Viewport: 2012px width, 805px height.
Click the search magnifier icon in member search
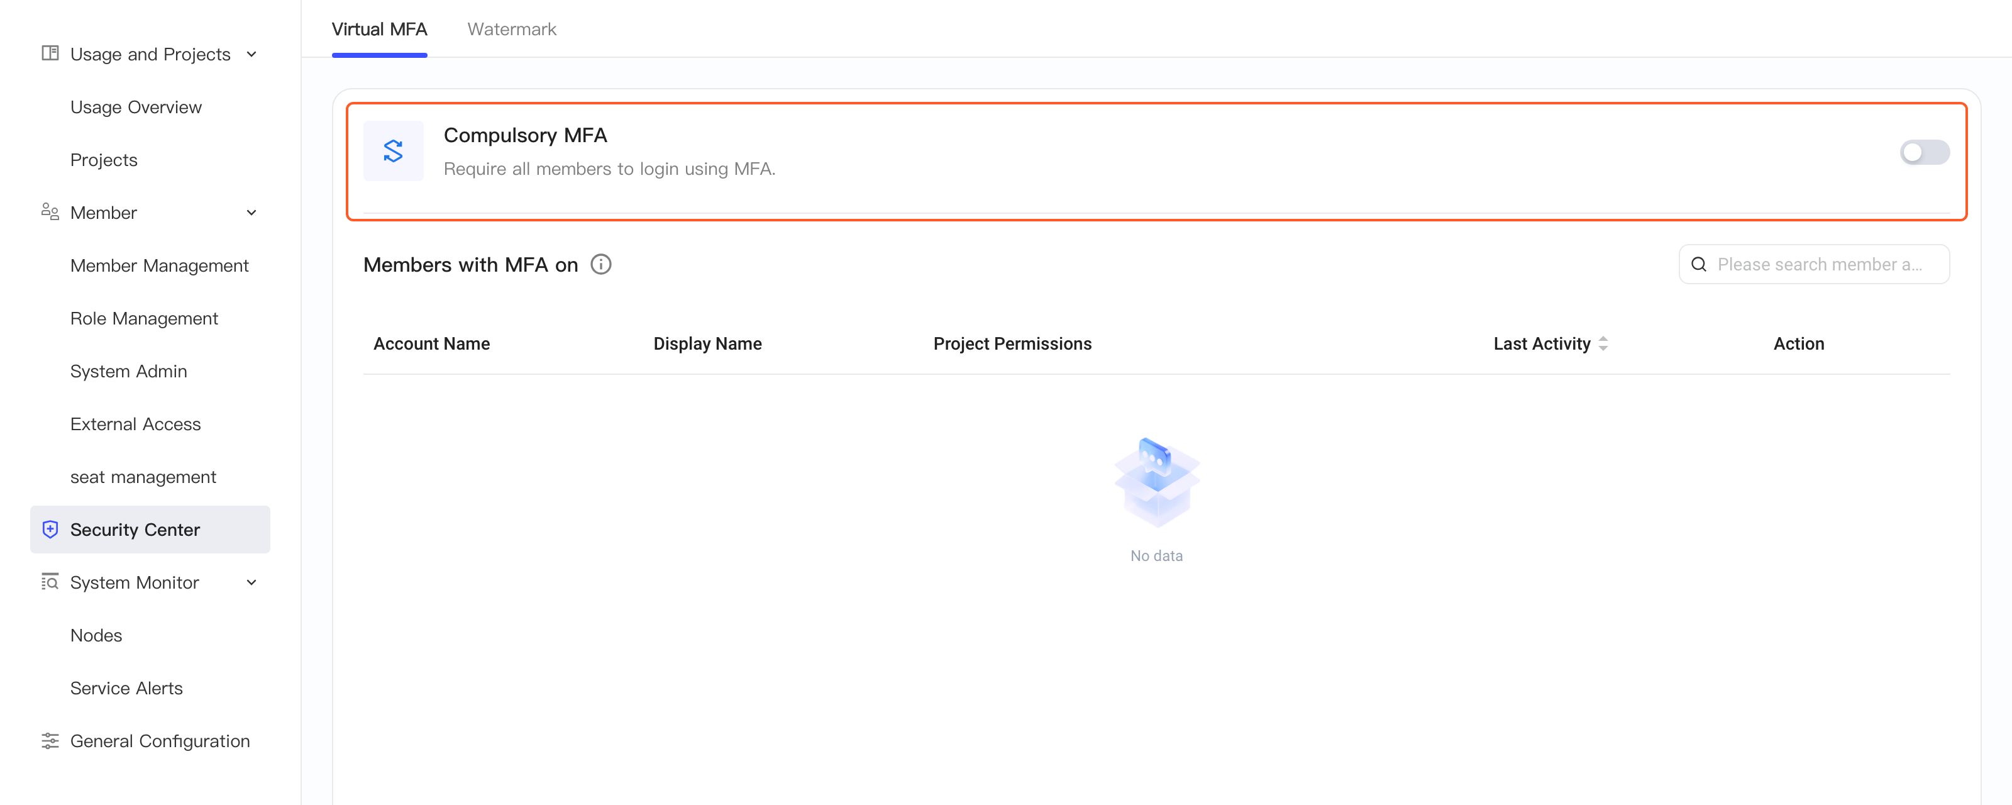point(1698,264)
